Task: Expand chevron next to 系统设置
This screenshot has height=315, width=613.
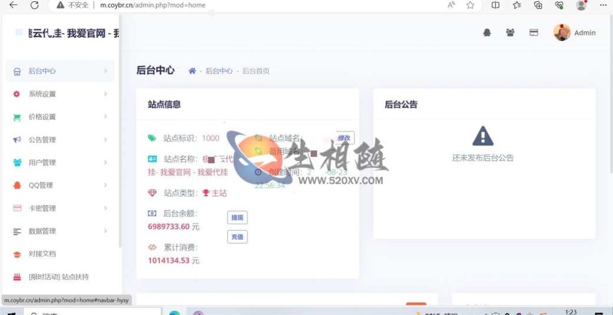Action: [x=105, y=94]
